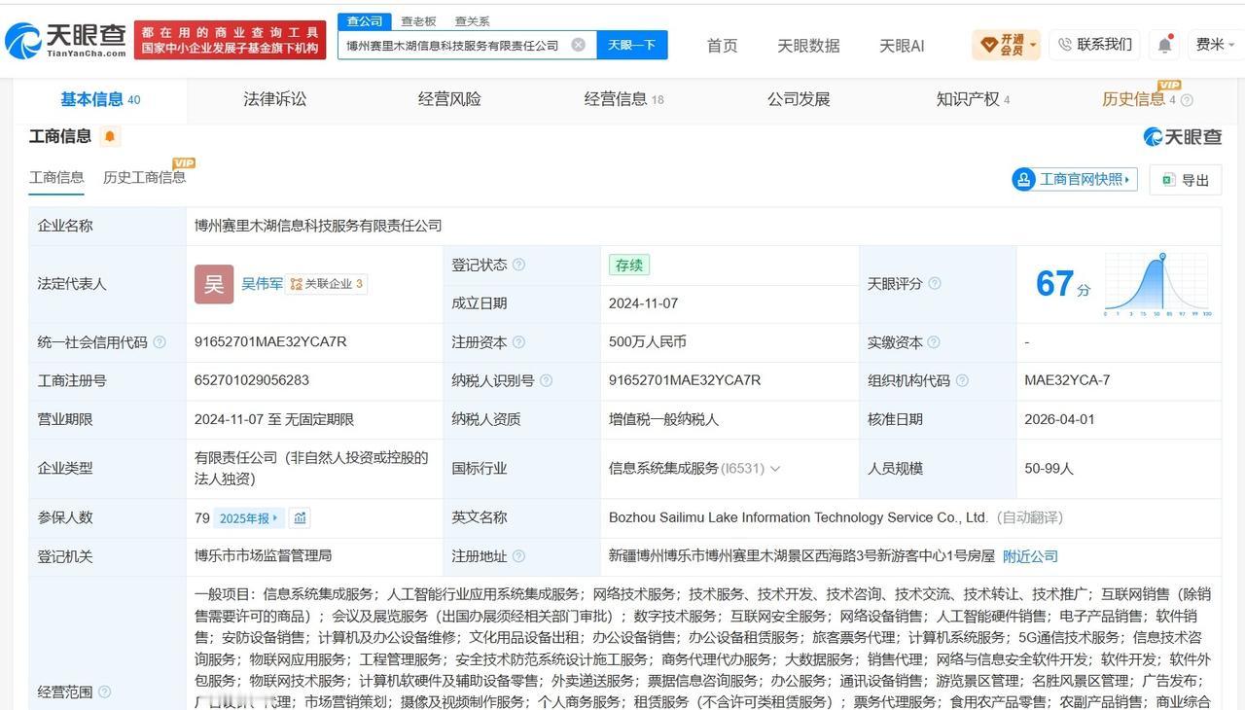Open the 经营信息 tab
This screenshot has width=1245, height=710.
click(x=623, y=99)
